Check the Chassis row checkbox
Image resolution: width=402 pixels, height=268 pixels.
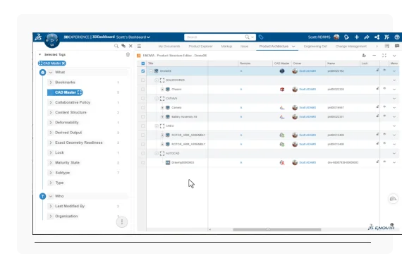pos(142,90)
